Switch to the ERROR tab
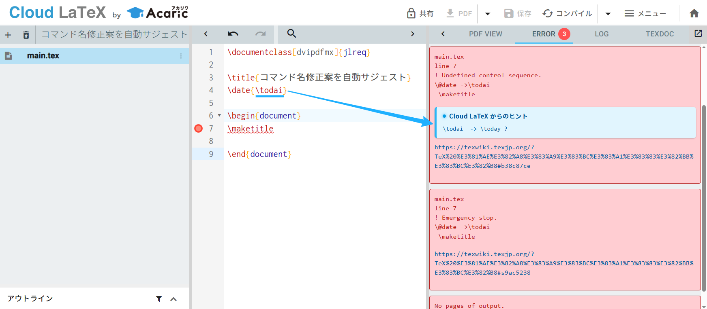This screenshot has height=309, width=707. click(x=544, y=34)
